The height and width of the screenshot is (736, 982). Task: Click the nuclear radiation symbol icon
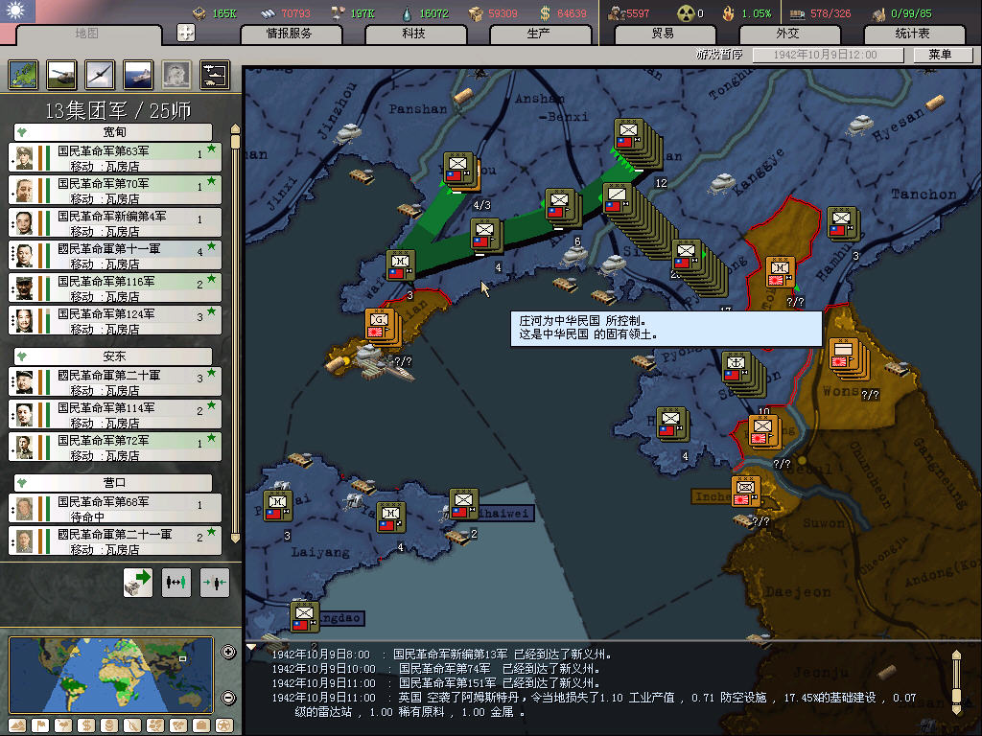point(685,13)
